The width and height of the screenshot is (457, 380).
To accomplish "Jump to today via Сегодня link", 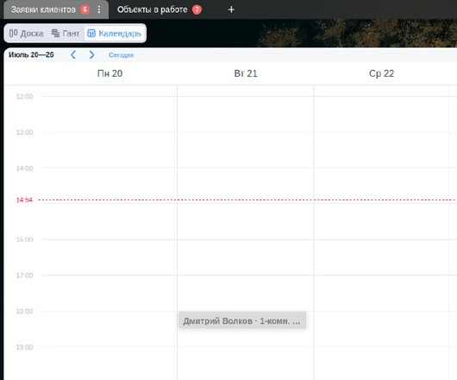I will tap(121, 55).
